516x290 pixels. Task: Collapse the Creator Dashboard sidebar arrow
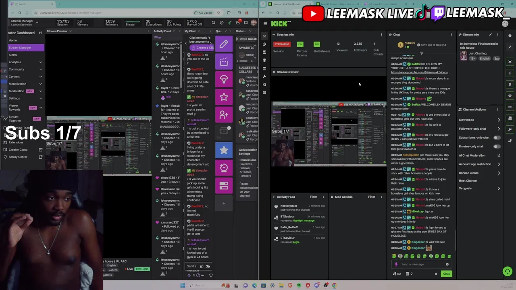[40, 33]
